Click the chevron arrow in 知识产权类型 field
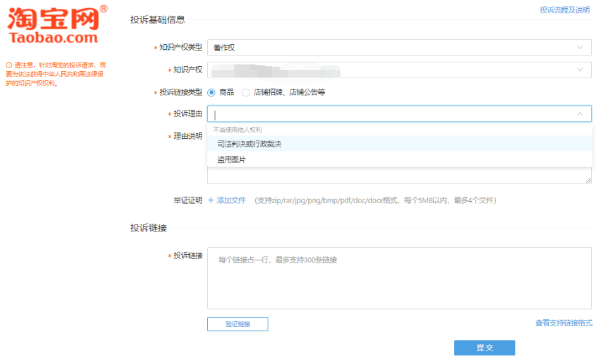The image size is (602, 357). point(580,47)
